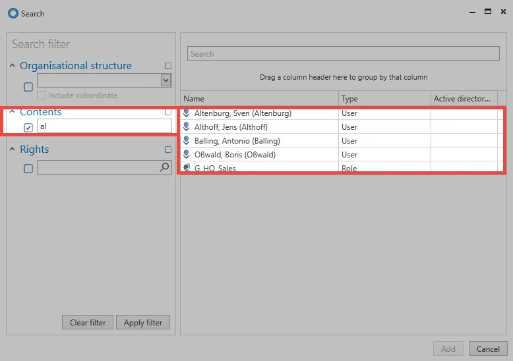Click the Apply filter button
The image size is (513, 361).
[x=143, y=322]
